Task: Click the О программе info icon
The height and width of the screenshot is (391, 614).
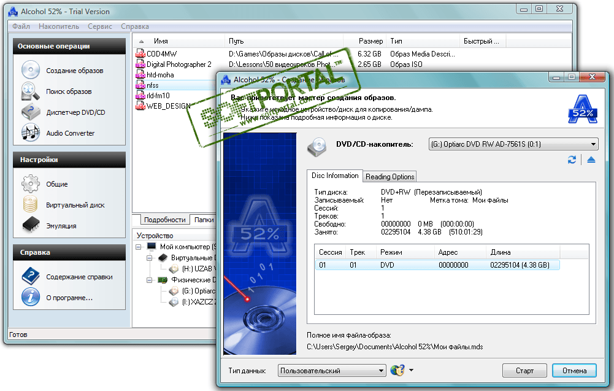Action: click(x=31, y=297)
